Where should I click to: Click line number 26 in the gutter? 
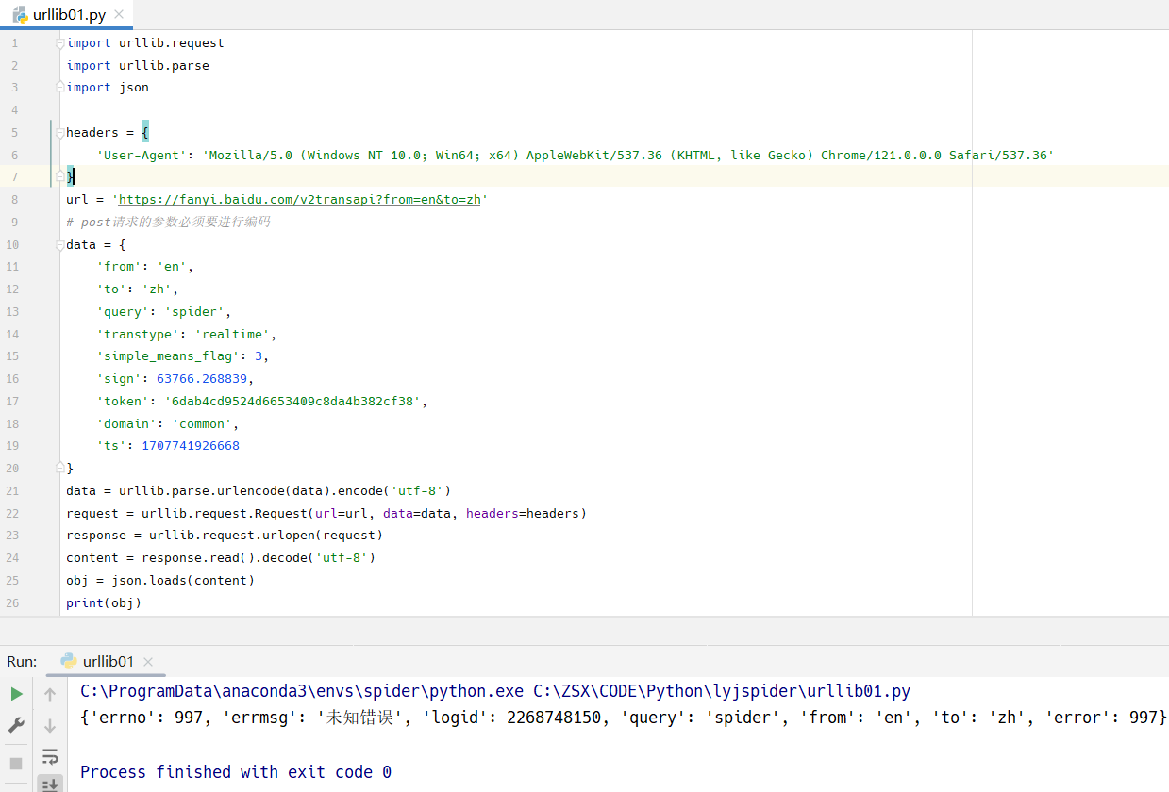tap(14, 602)
